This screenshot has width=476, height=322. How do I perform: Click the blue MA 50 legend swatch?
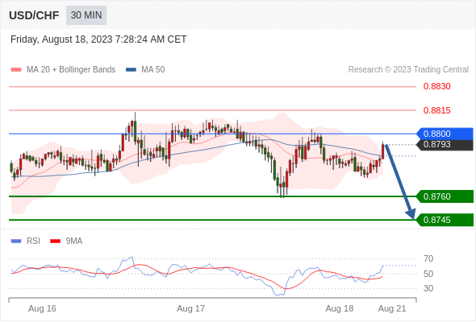(131, 70)
